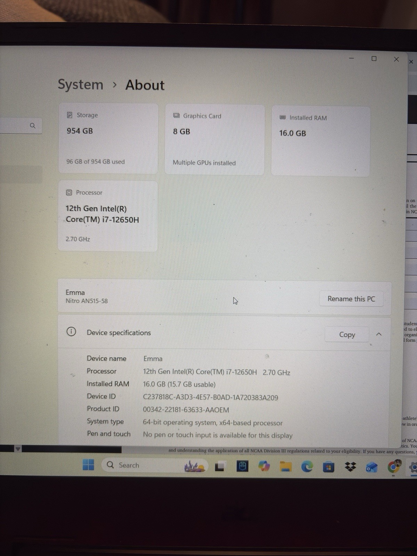Viewport: 417px width, 556px height.
Task: Click the Device specifications info icon
Action: (71, 332)
